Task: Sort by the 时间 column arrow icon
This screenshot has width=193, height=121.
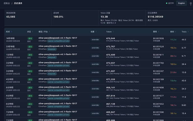Action: coord(11,32)
